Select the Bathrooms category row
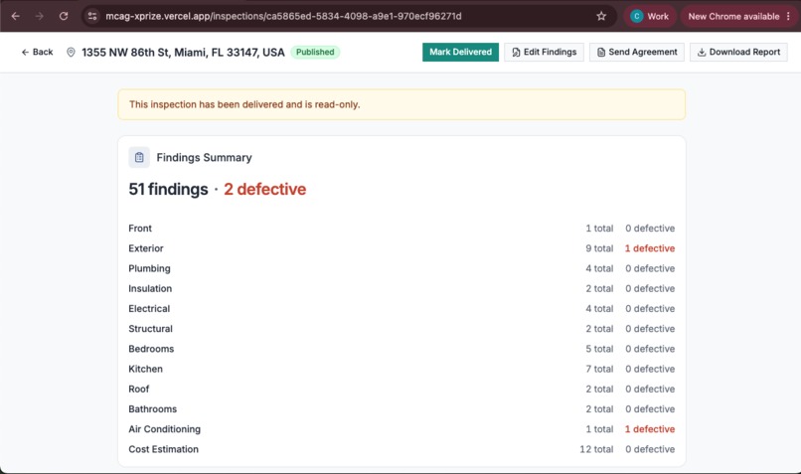The height and width of the screenshot is (474, 801). [401, 409]
